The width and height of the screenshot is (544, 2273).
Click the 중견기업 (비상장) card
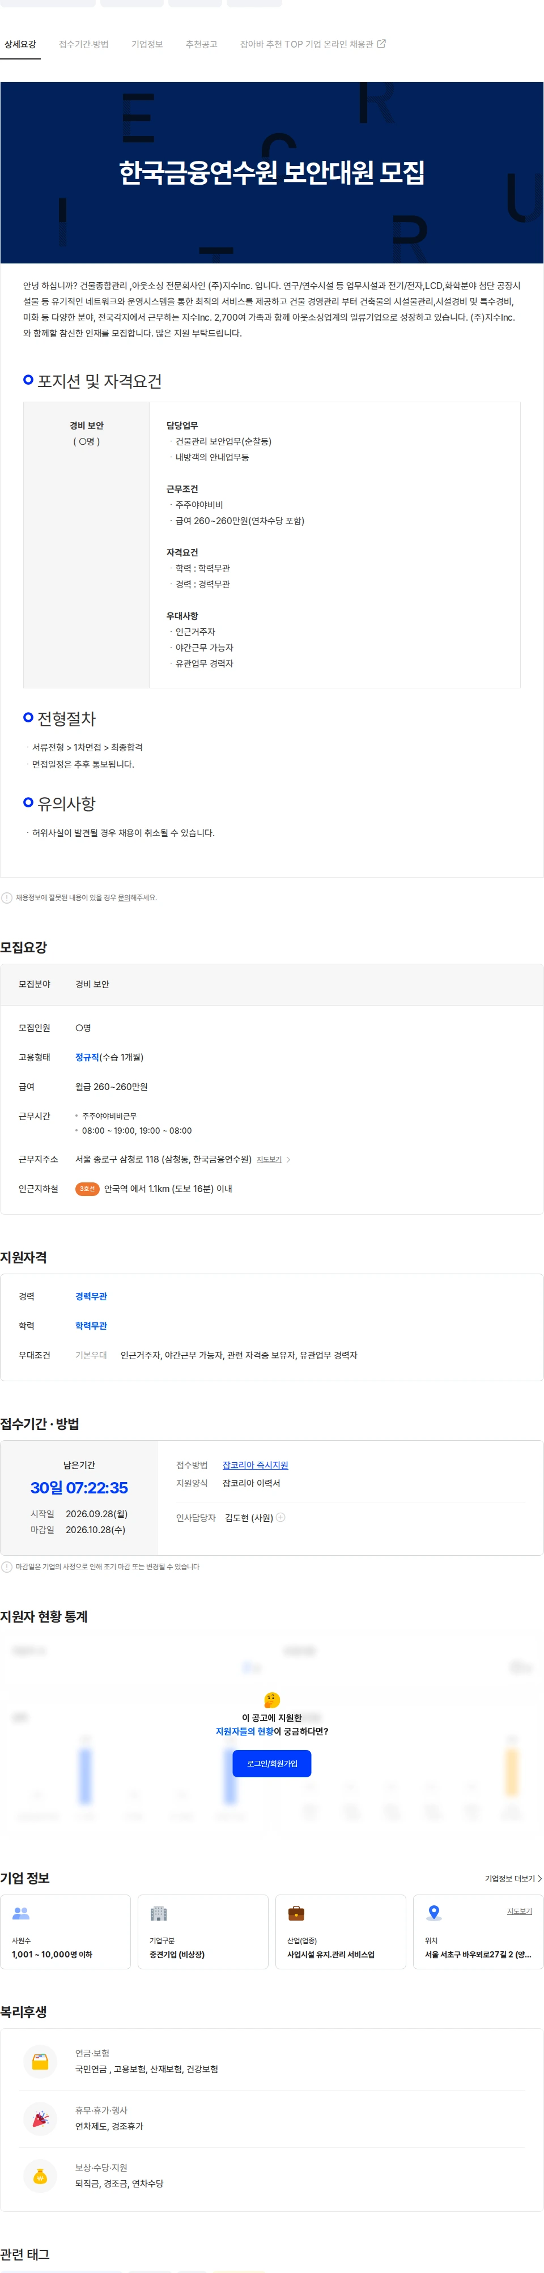pyautogui.click(x=203, y=1931)
